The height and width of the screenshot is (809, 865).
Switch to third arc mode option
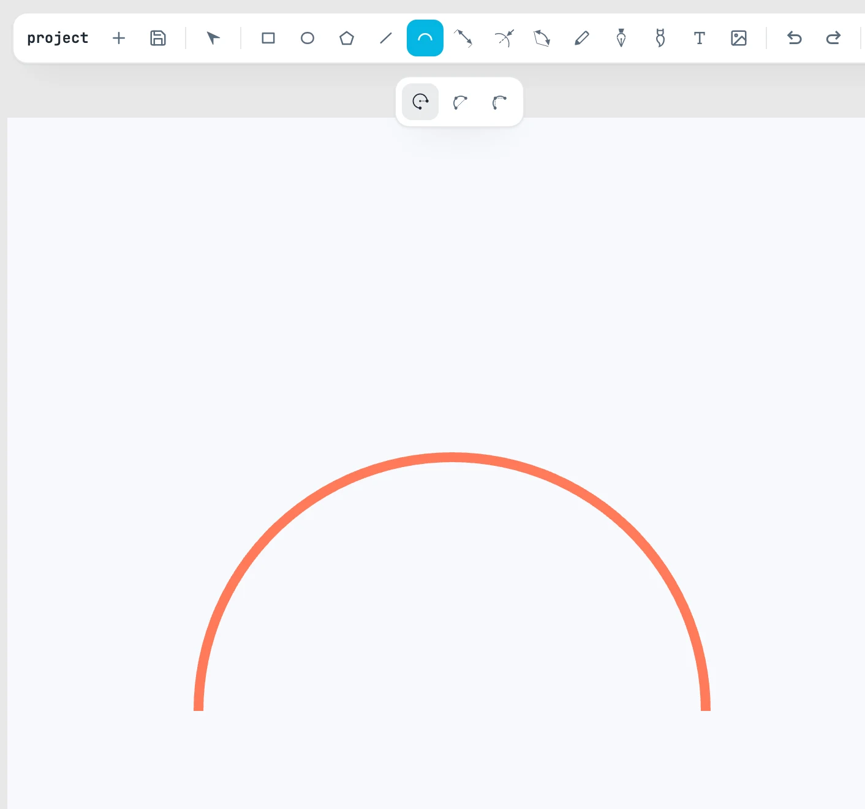(499, 102)
